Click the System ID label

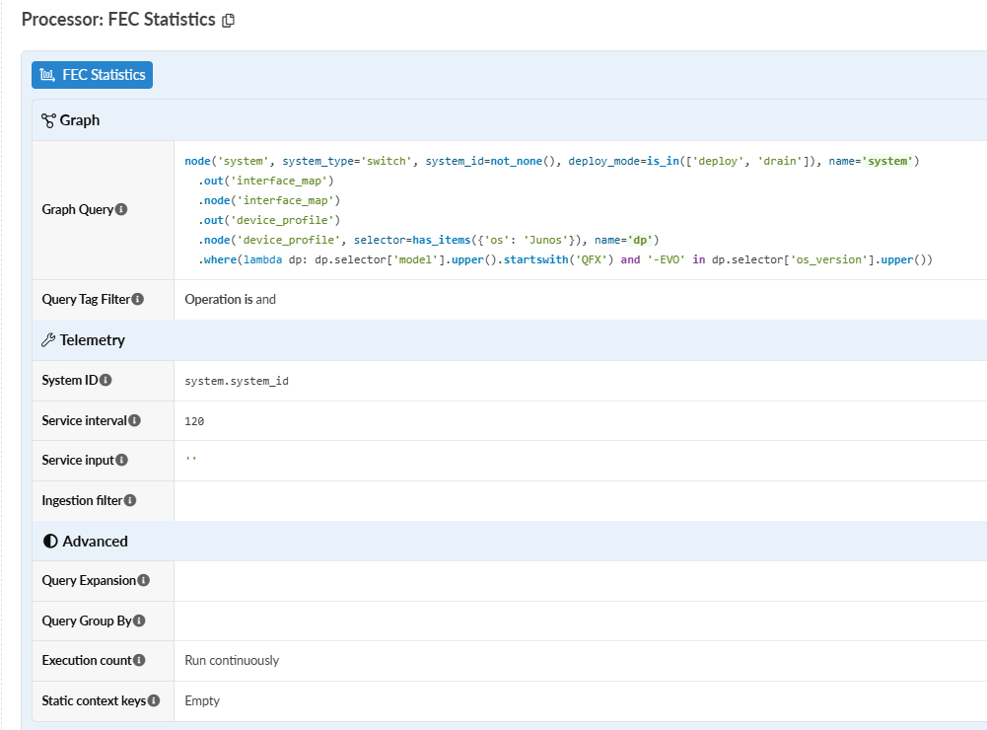[70, 380]
